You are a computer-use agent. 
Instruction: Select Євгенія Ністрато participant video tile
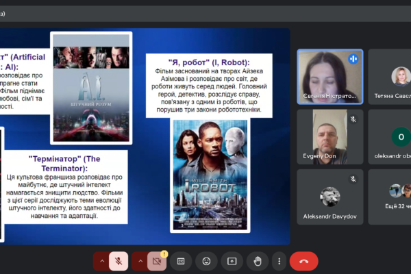(x=330, y=77)
